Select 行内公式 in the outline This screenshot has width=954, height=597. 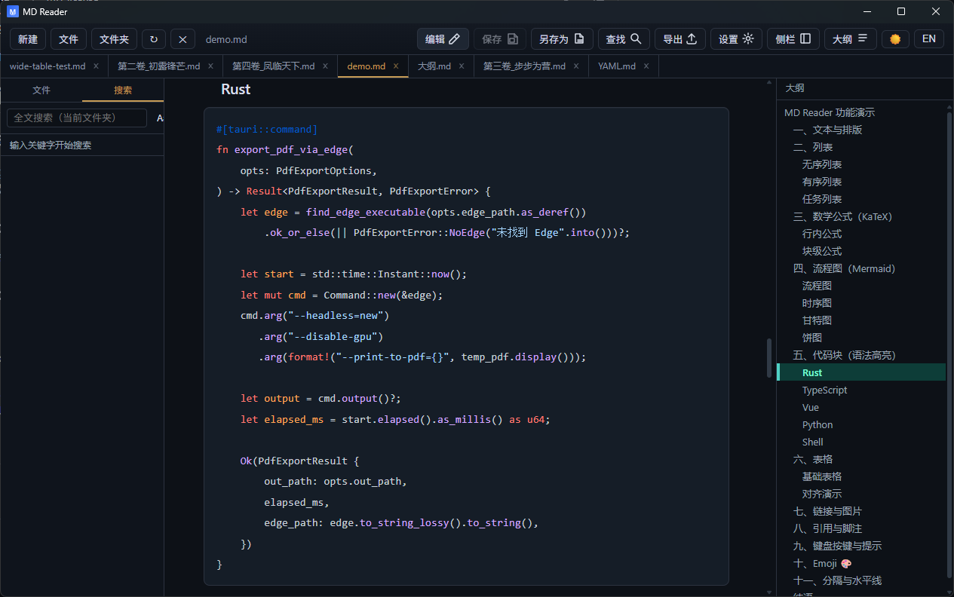tap(822, 234)
